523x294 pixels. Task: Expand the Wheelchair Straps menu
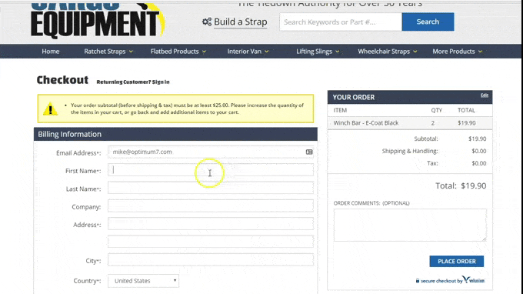tap(387, 52)
